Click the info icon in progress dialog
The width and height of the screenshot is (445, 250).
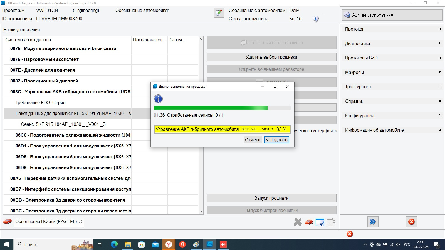tap(158, 99)
